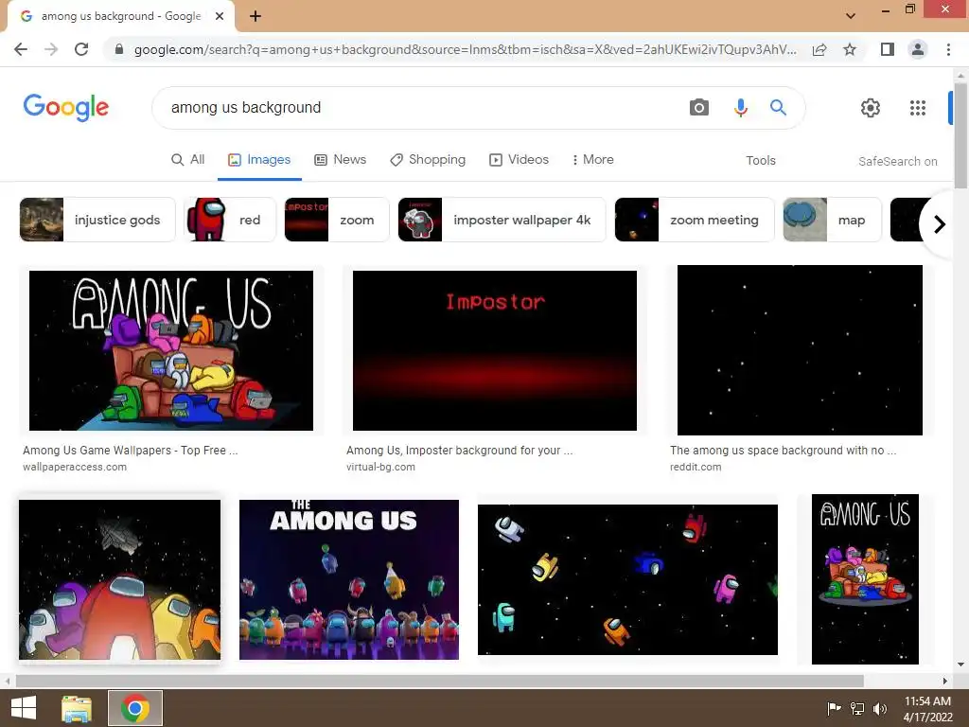Viewport: 969px width, 727px height.
Task: Share this page using the share icon
Action: [819, 49]
